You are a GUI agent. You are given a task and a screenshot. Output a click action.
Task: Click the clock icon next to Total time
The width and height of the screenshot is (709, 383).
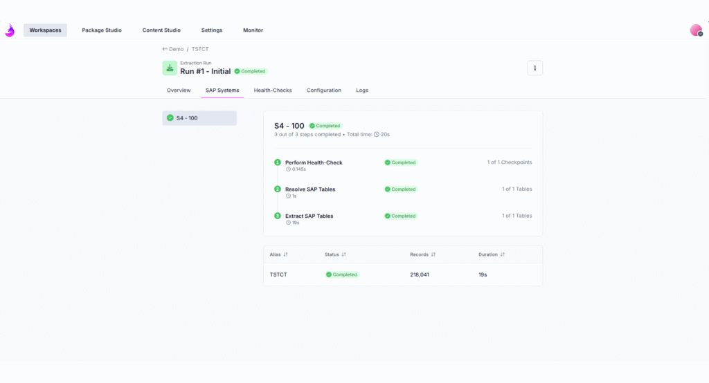pyautogui.click(x=376, y=135)
